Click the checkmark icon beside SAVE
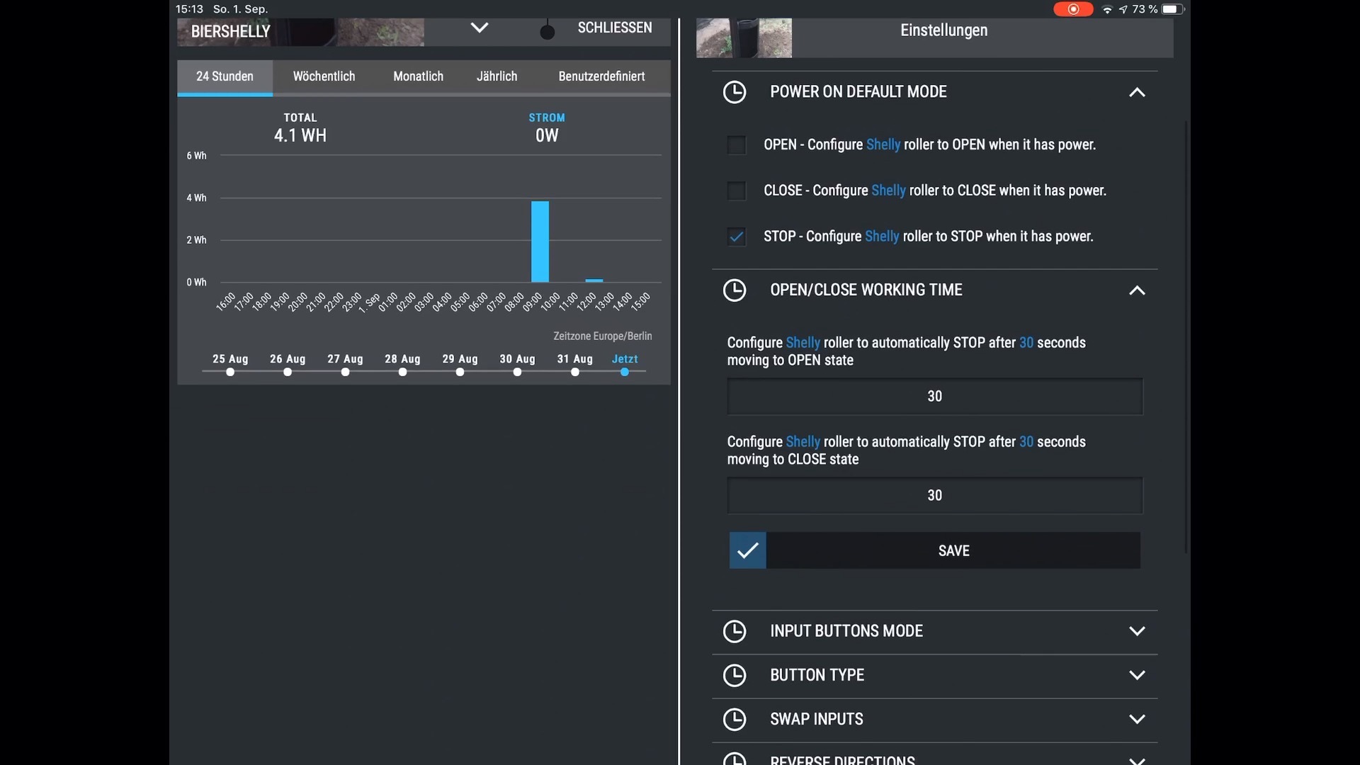 click(x=748, y=550)
